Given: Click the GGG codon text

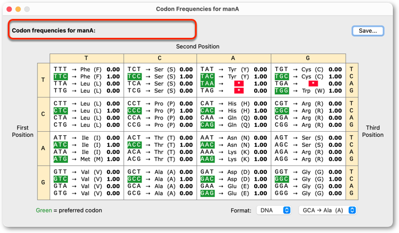Looking at the screenshot, I should [x=281, y=193].
